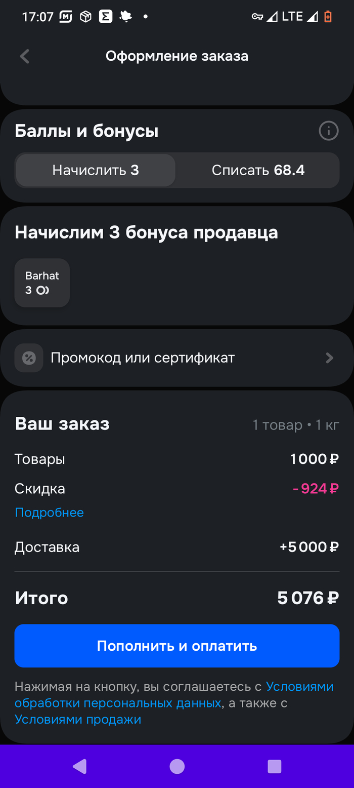Open "Условиями продажи" link
This screenshot has height=788, width=354.
click(78, 719)
